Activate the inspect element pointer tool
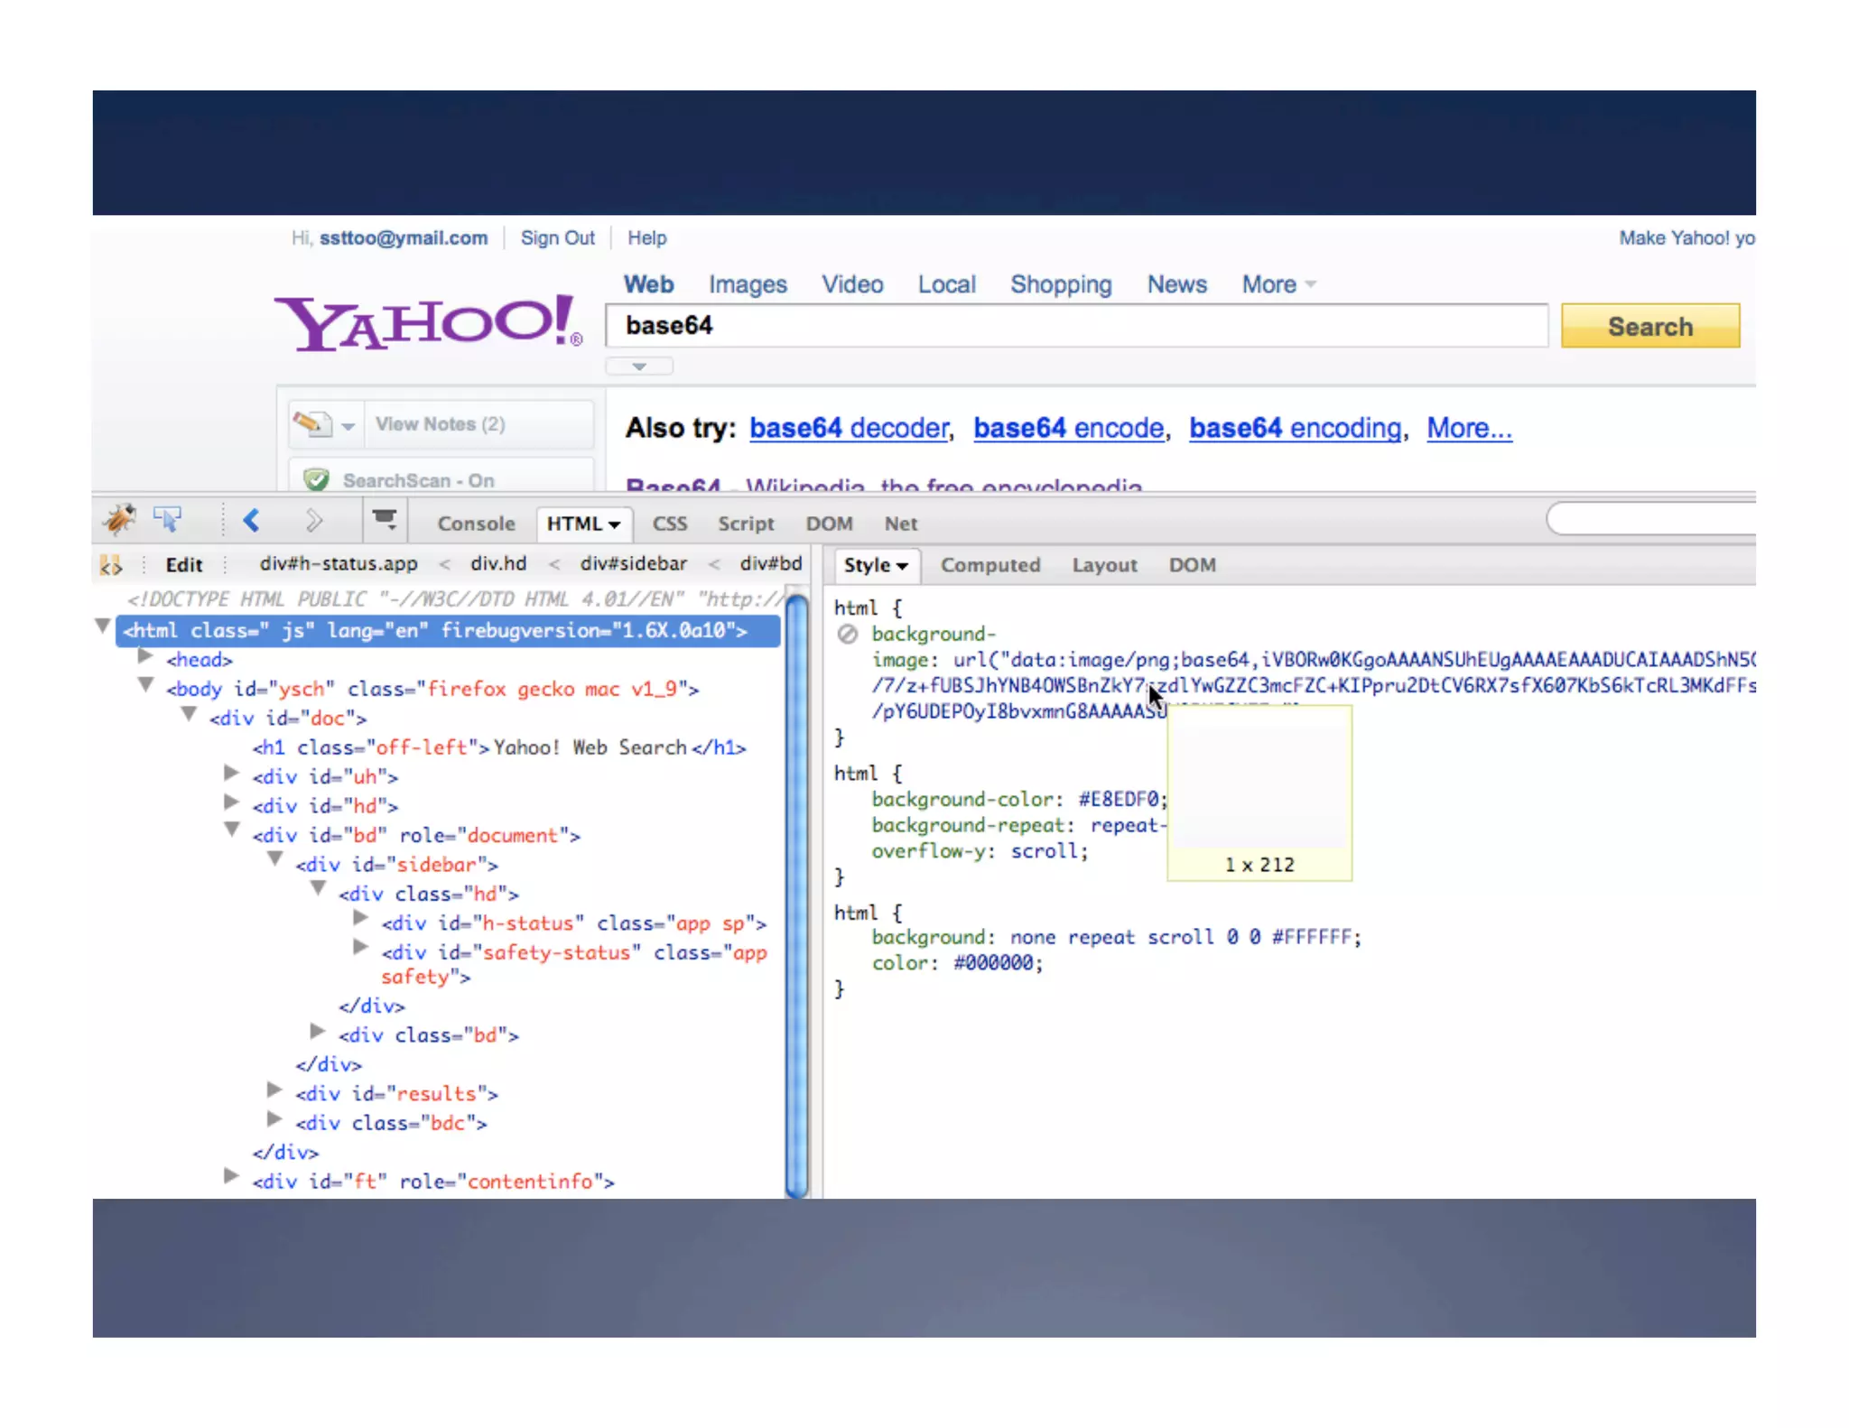 [x=168, y=520]
